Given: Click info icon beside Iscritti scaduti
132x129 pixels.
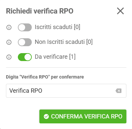Looking at the screenshot, I should 9,27.
